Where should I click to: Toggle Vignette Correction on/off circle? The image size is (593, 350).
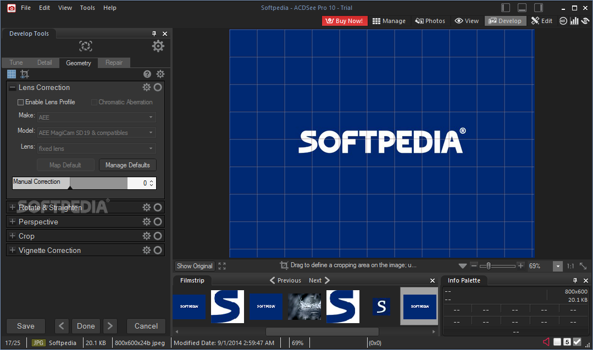pyautogui.click(x=158, y=250)
